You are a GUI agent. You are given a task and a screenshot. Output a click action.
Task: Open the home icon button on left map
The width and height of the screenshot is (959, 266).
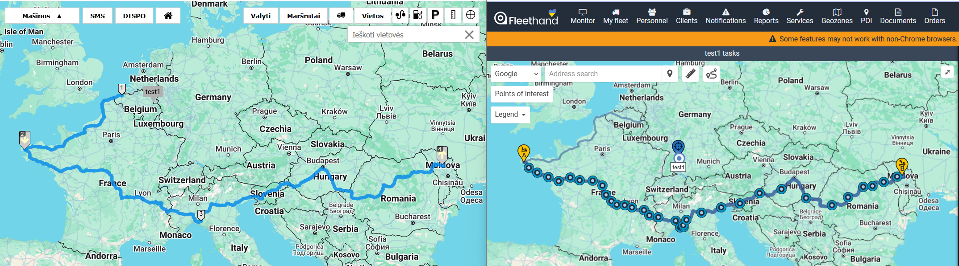168,16
